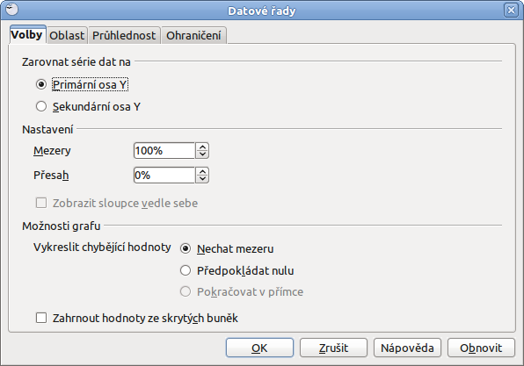Image resolution: width=524 pixels, height=366 pixels.
Task: Reset settings with Obnovit button
Action: [481, 348]
